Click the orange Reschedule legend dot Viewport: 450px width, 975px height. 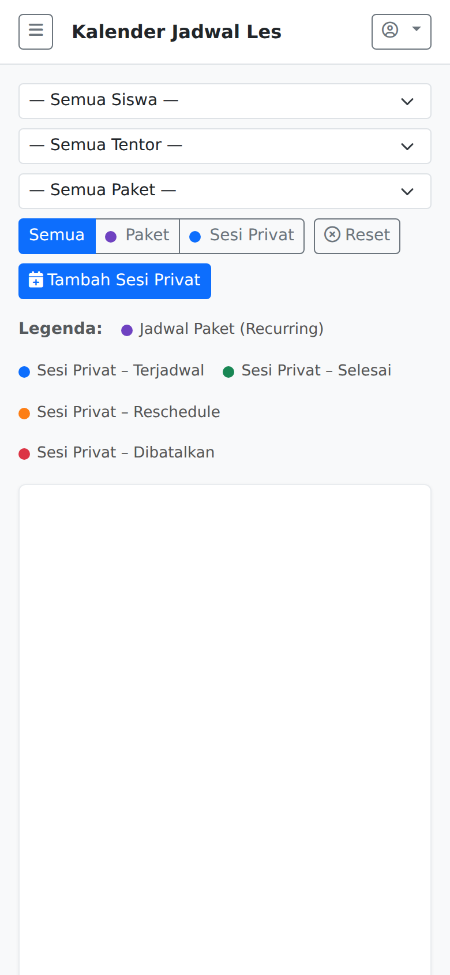click(x=24, y=413)
